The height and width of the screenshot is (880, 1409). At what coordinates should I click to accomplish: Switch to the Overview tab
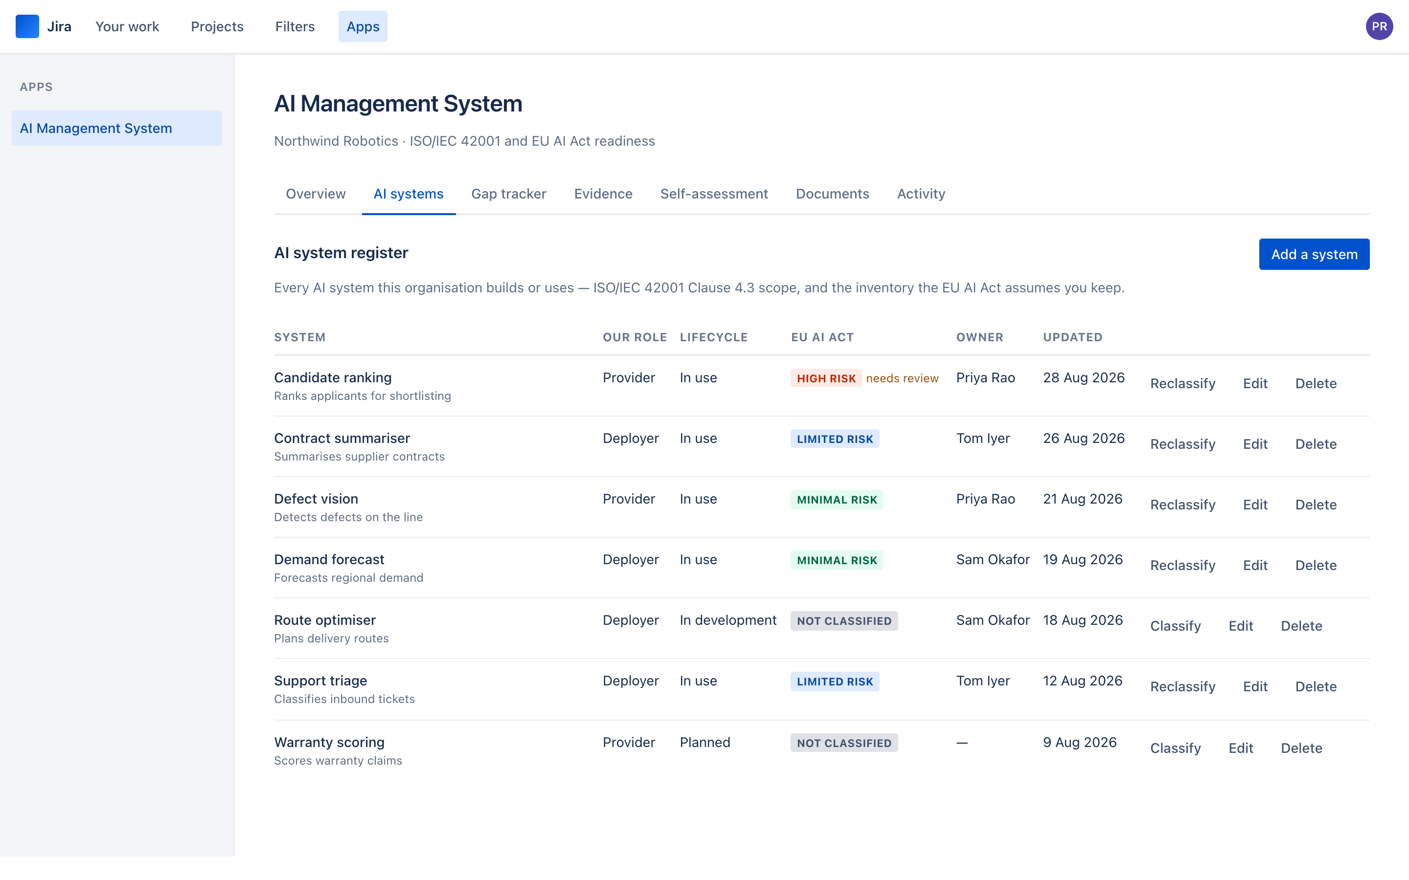pos(316,194)
